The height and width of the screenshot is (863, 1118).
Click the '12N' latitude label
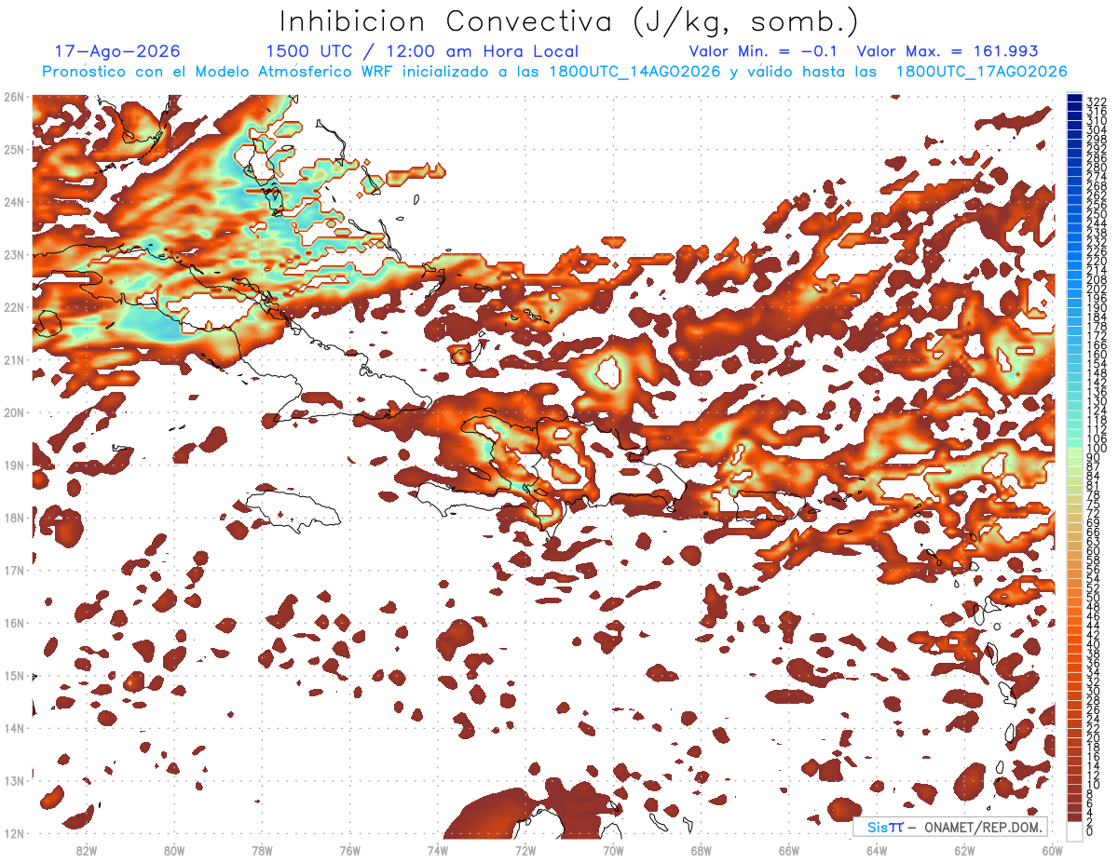13,833
